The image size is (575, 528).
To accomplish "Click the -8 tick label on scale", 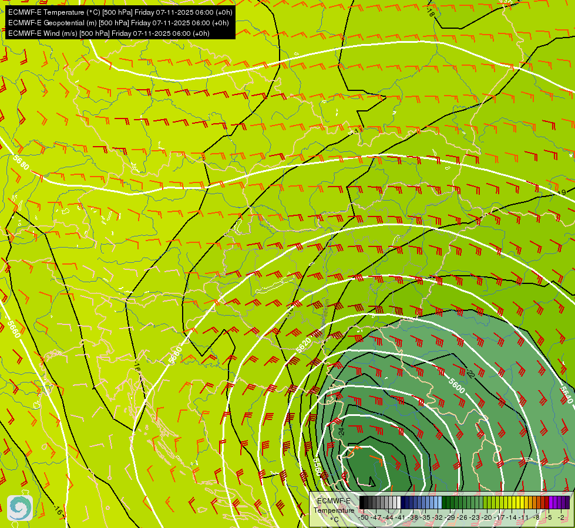I will pos(536,517).
